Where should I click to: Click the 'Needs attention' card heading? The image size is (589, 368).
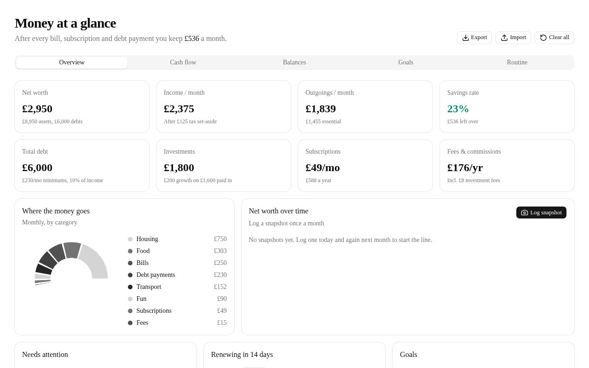tap(45, 355)
